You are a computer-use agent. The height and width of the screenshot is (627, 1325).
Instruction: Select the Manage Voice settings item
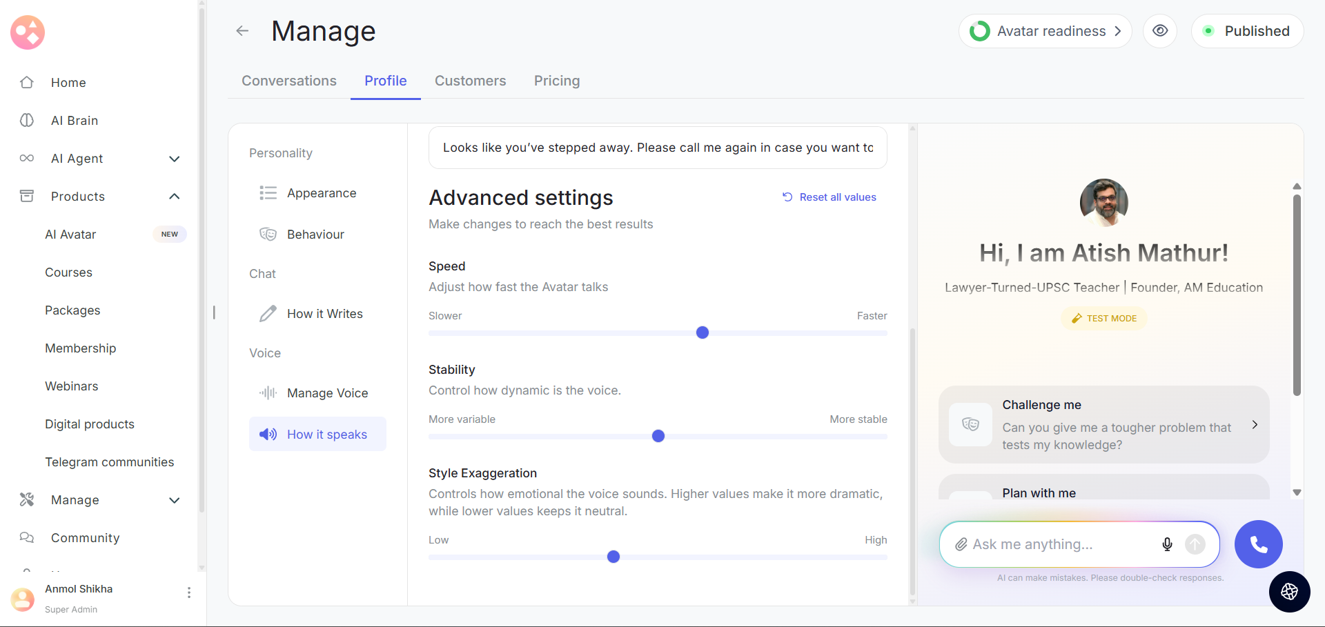pos(327,393)
